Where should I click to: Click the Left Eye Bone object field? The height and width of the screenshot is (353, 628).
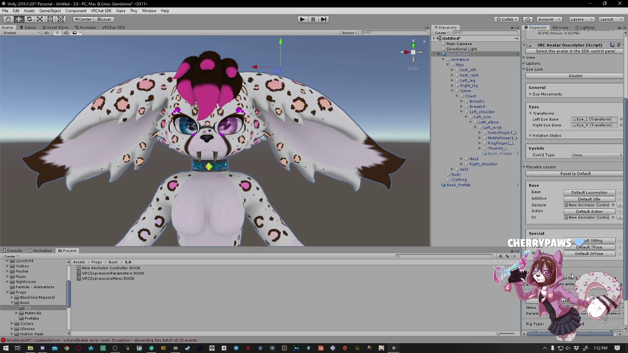click(x=595, y=119)
